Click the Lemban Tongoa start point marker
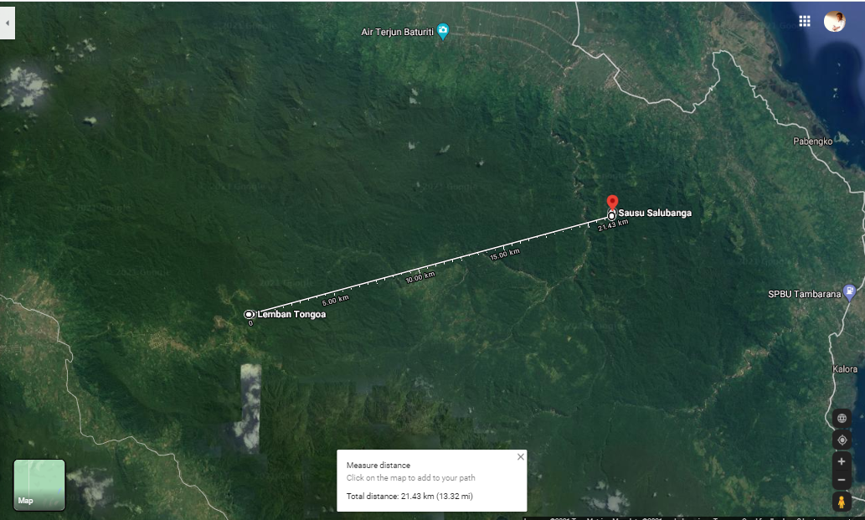The width and height of the screenshot is (865, 520). click(x=249, y=314)
